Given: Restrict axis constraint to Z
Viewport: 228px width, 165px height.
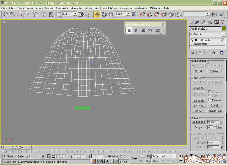Looking at the screenshot, I should pyautogui.click(x=143, y=30).
